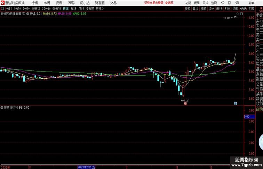Viewport: 263px width, 169px height.
Task: Click the 6.39 low price label
Action: (187, 101)
